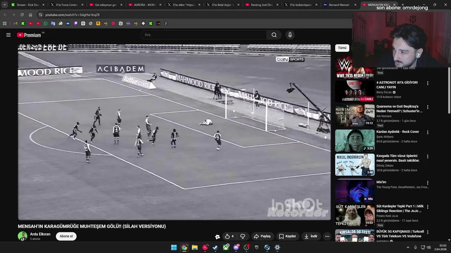
Task: Click in the YouTube Ara search field
Action: point(204,35)
